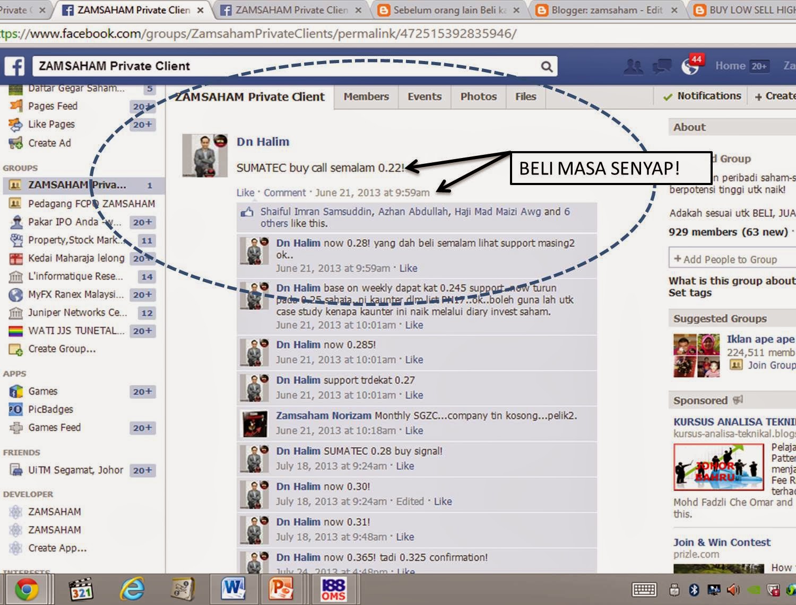Click the PicBadges app icon
Image resolution: width=796 pixels, height=605 pixels.
point(16,409)
